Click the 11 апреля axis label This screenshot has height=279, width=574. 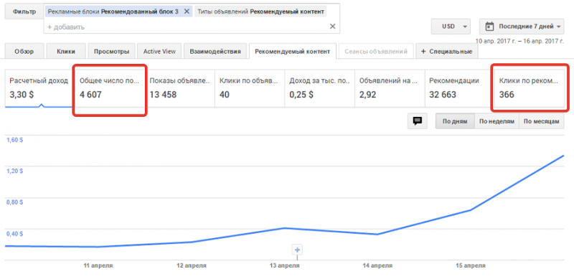(x=98, y=265)
